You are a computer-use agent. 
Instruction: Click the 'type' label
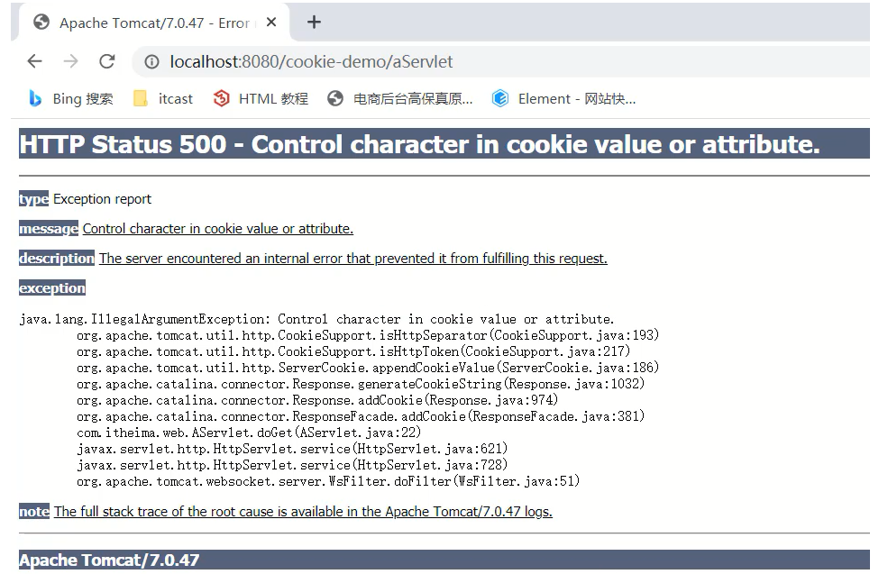pos(33,198)
